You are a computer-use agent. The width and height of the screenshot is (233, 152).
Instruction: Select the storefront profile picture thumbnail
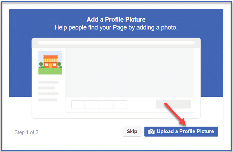tap(50, 63)
